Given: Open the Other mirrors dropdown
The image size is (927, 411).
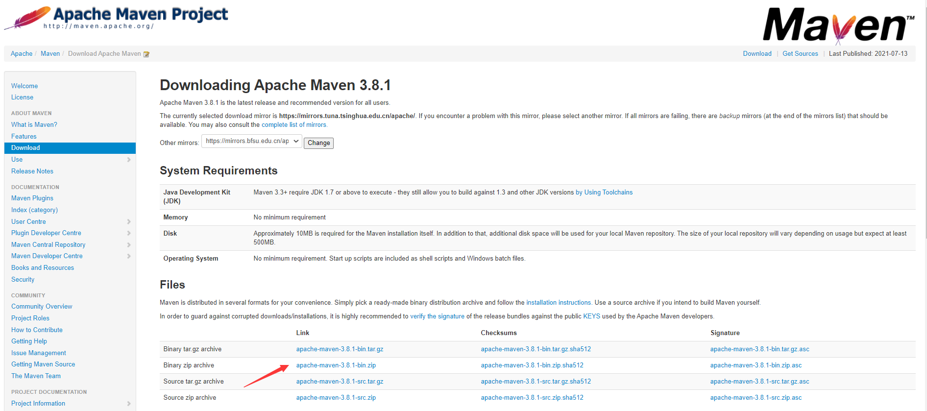Looking at the screenshot, I should pos(252,141).
